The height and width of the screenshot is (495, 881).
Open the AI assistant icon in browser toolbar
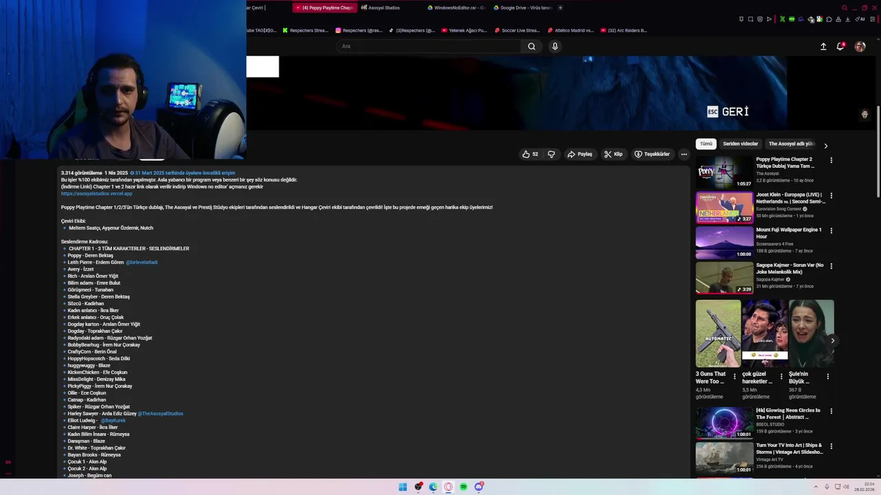click(x=860, y=19)
